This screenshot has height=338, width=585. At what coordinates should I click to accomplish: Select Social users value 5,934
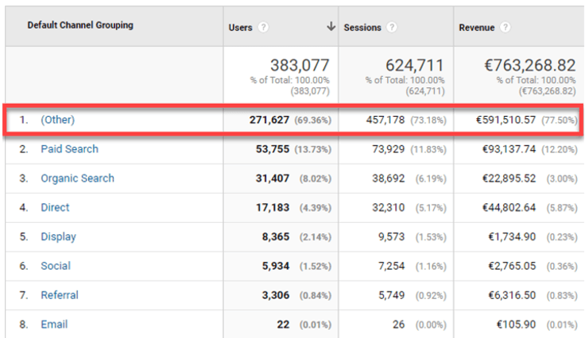pyautogui.click(x=276, y=266)
